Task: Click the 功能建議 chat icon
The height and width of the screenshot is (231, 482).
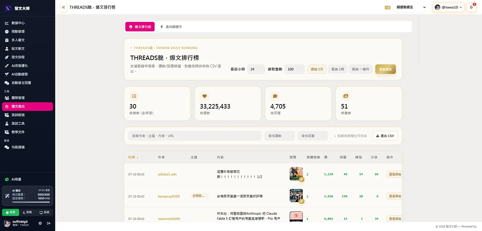Action: click(x=7, y=147)
